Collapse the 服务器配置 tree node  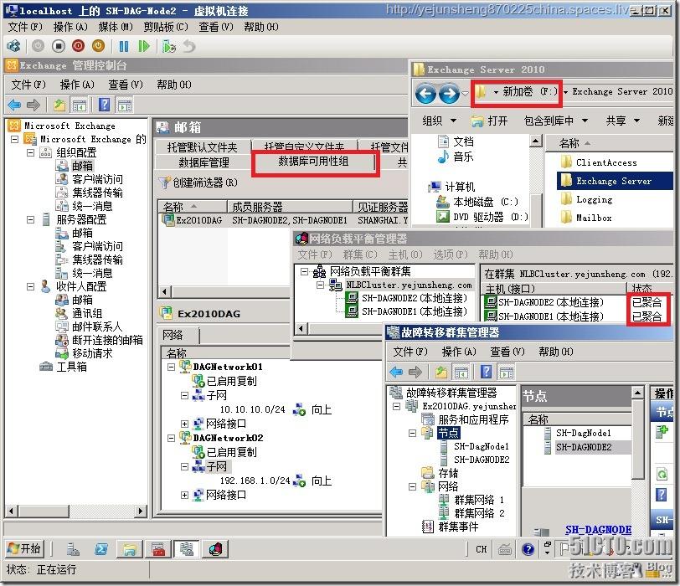(x=30, y=219)
